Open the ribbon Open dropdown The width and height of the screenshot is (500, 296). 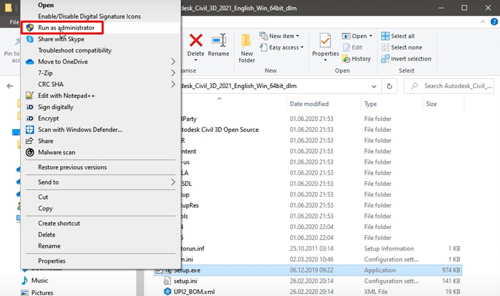(357, 36)
